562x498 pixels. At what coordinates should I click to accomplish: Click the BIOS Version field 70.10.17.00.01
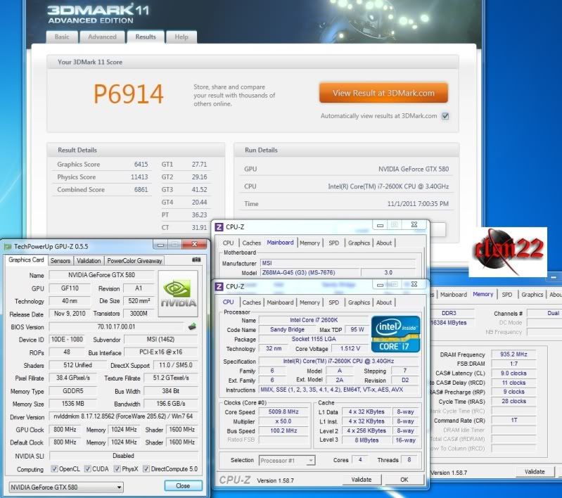116,326
